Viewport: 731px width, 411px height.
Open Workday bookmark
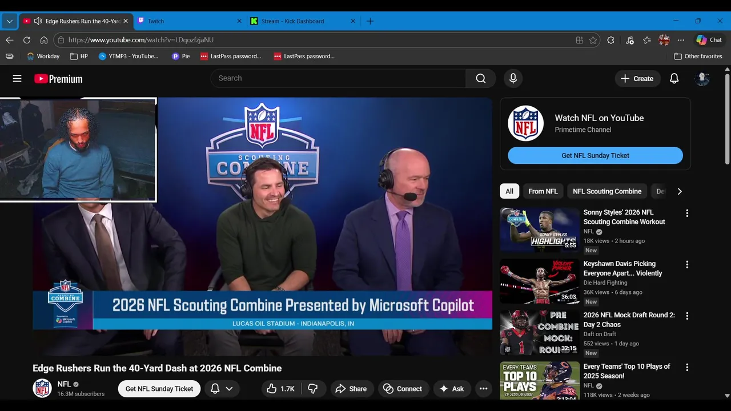[x=43, y=56]
